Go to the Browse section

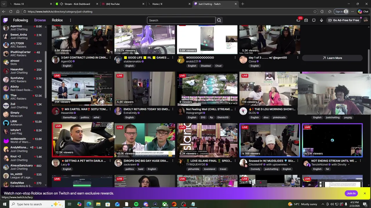click(40, 20)
